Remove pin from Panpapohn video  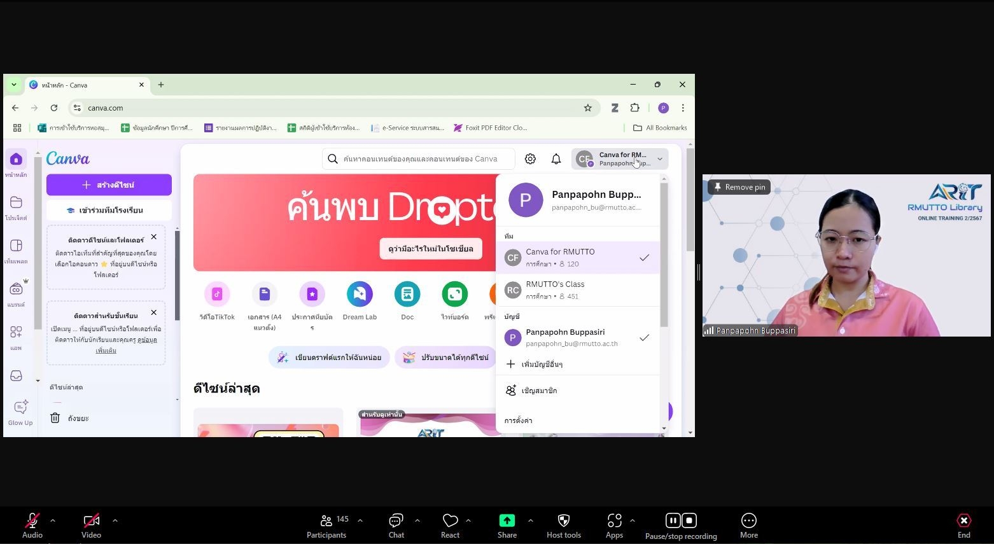point(739,187)
